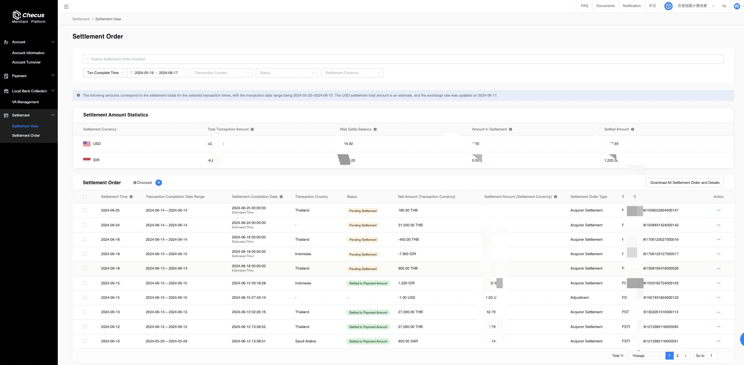
Task: Expand the Settlement Currency dropdown
Action: point(352,73)
